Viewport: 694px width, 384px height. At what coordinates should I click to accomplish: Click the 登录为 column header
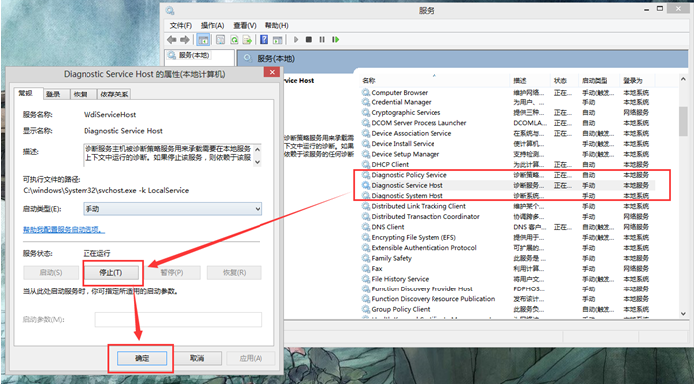637,81
